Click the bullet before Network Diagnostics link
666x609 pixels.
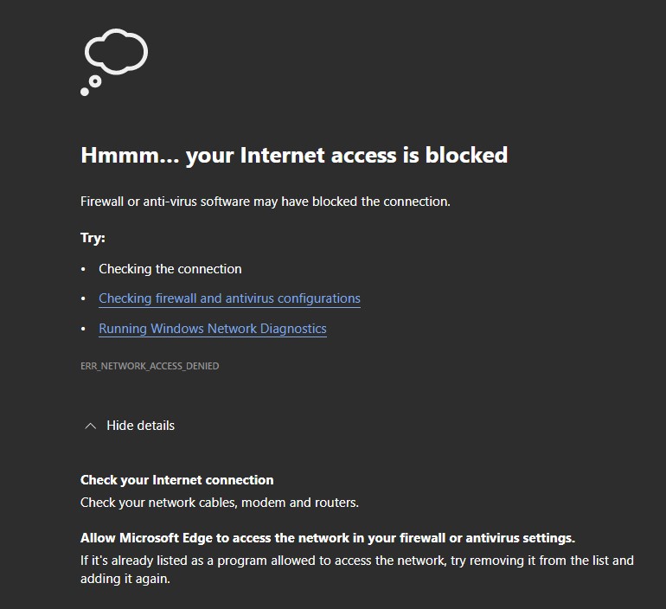[84, 329]
